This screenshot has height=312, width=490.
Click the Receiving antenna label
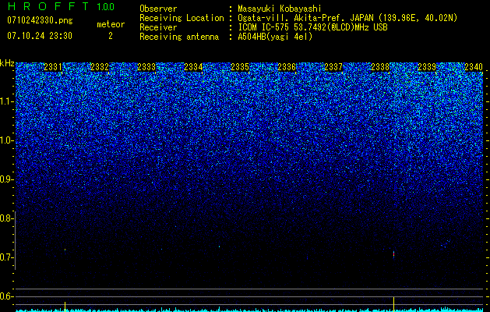coord(179,37)
